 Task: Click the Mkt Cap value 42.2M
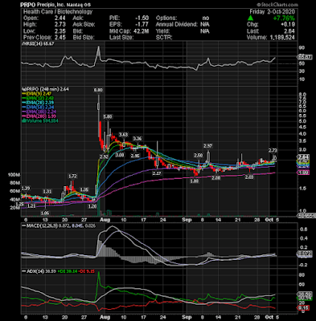coord(141,31)
